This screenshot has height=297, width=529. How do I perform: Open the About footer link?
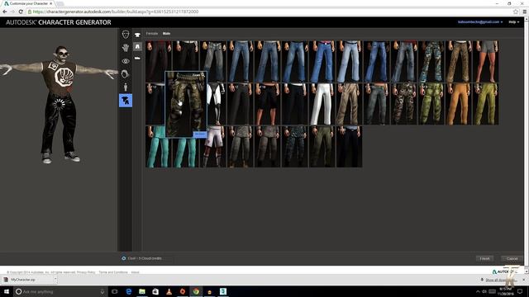pyautogui.click(x=135, y=272)
